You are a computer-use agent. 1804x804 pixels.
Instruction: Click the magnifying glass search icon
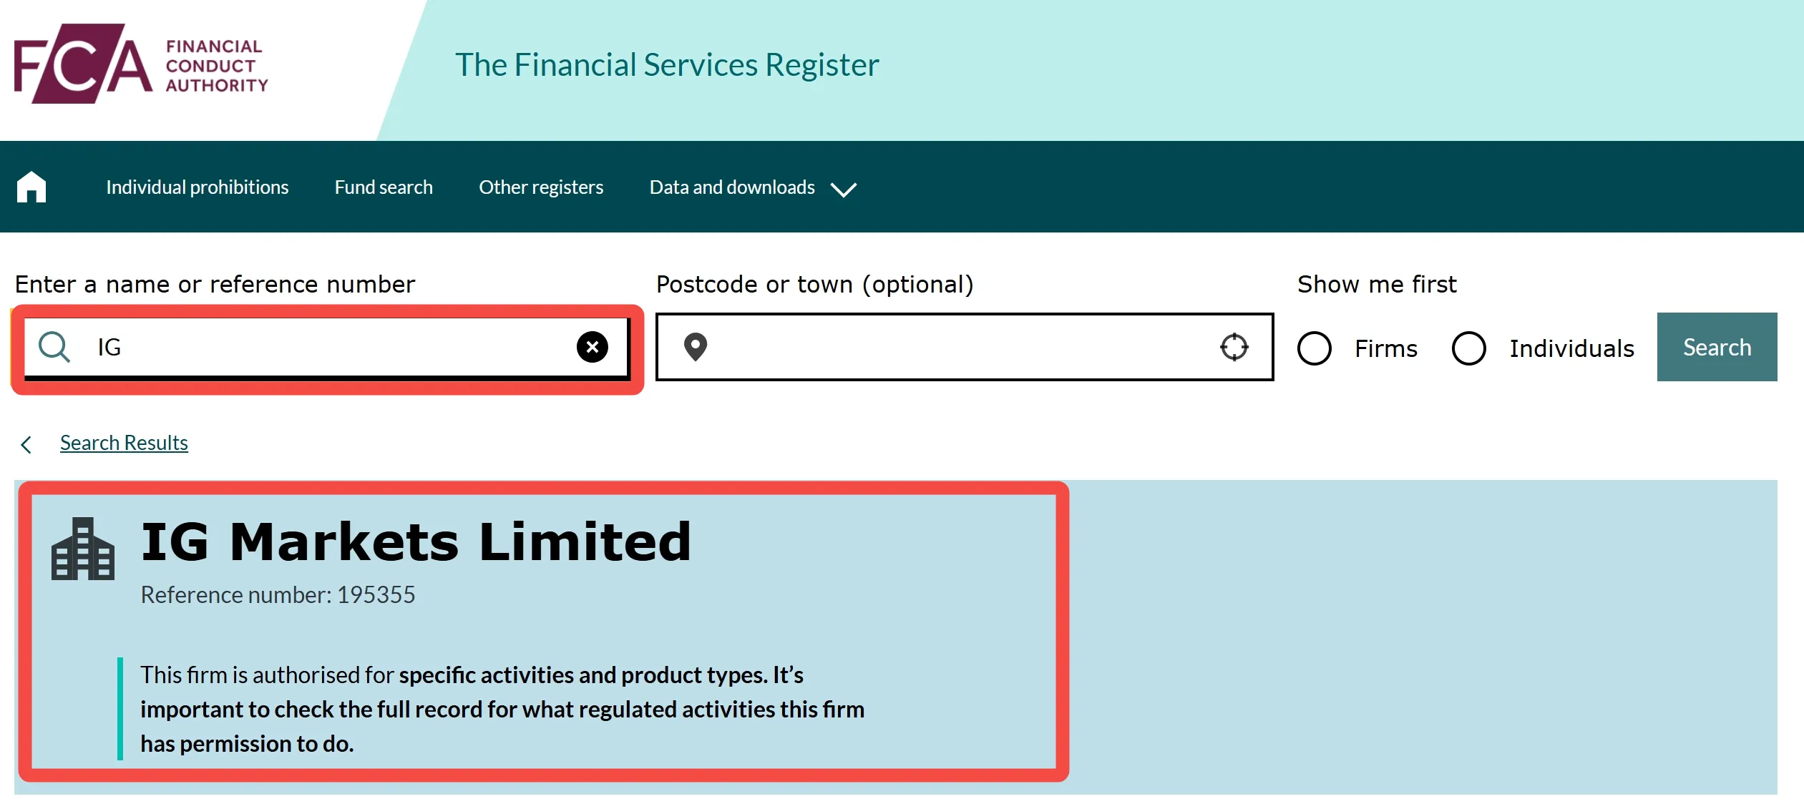click(x=54, y=347)
